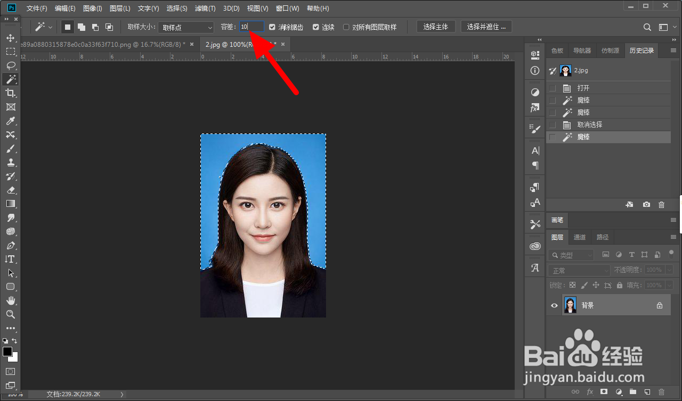The width and height of the screenshot is (682, 401).
Task: Switch to the 色板 tab
Action: pyautogui.click(x=557, y=51)
